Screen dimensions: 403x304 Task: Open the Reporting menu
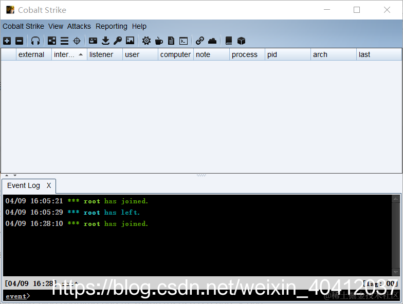(112, 27)
